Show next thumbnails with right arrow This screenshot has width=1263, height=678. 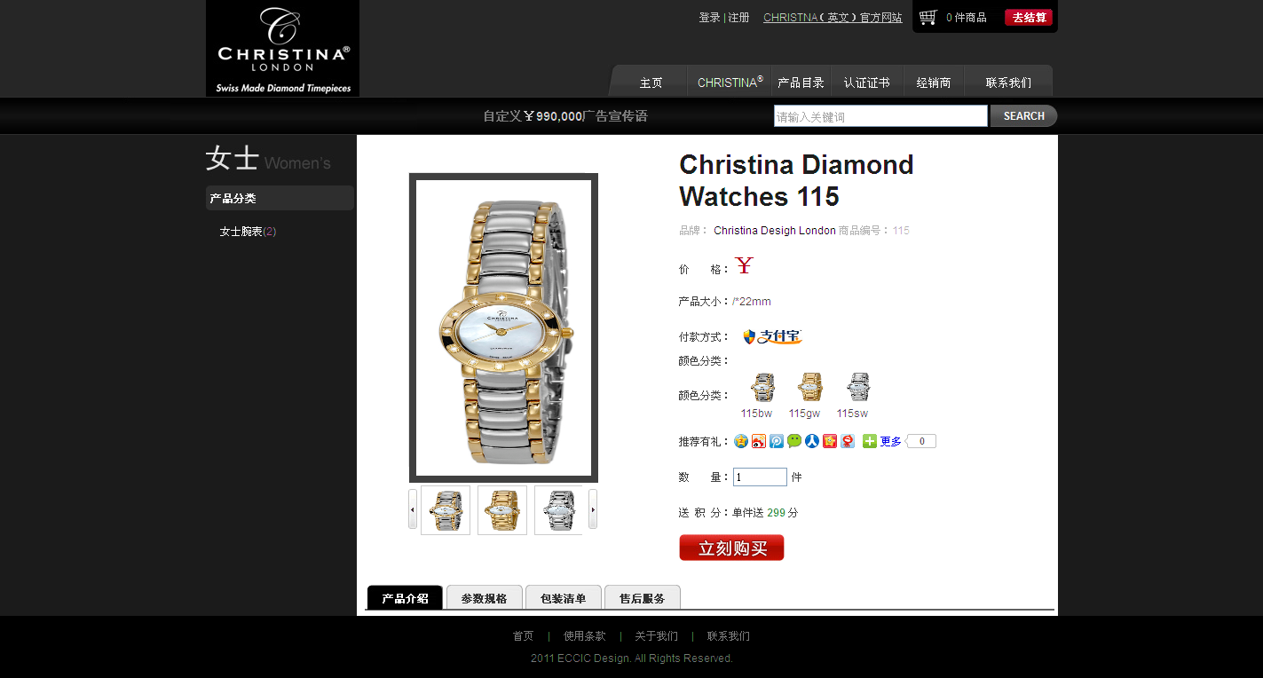(593, 509)
